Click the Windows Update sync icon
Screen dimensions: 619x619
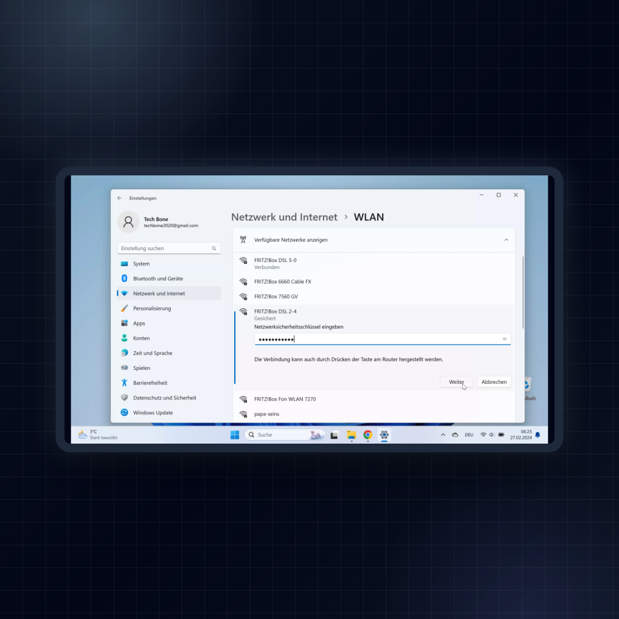[124, 413]
